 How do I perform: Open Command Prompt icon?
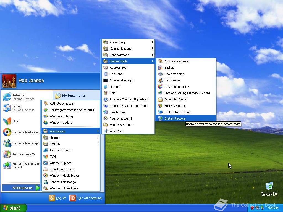click(x=106, y=80)
